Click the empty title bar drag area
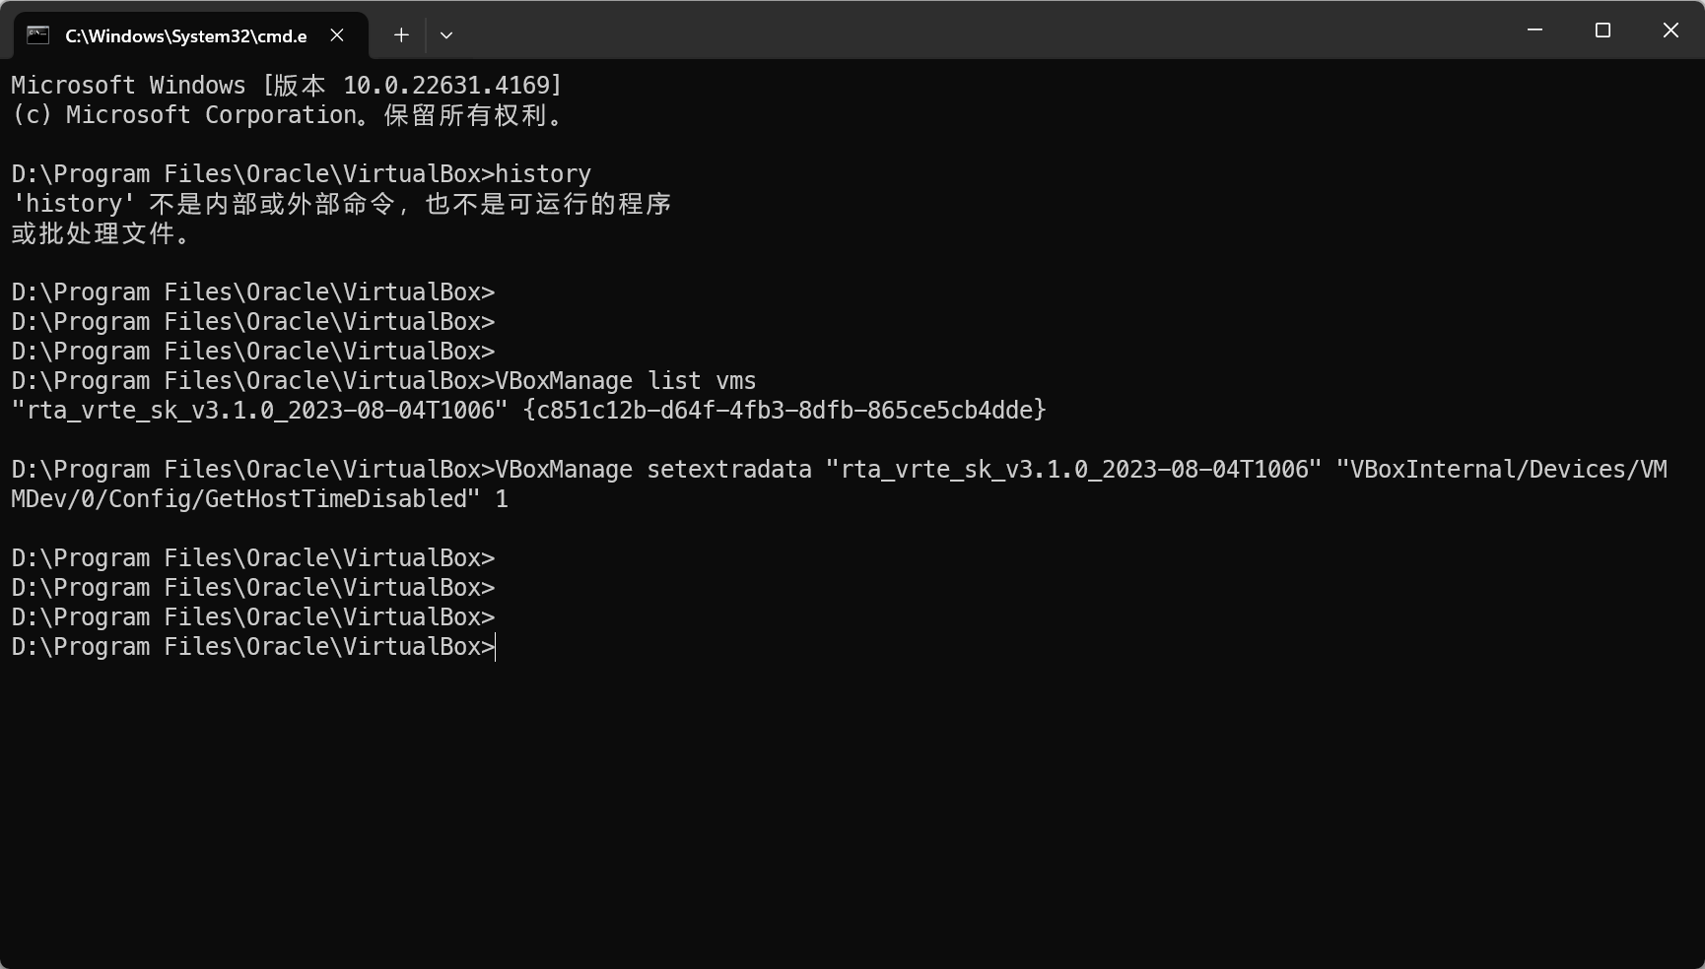Viewport: 1705px width, 969px height. (x=986, y=31)
